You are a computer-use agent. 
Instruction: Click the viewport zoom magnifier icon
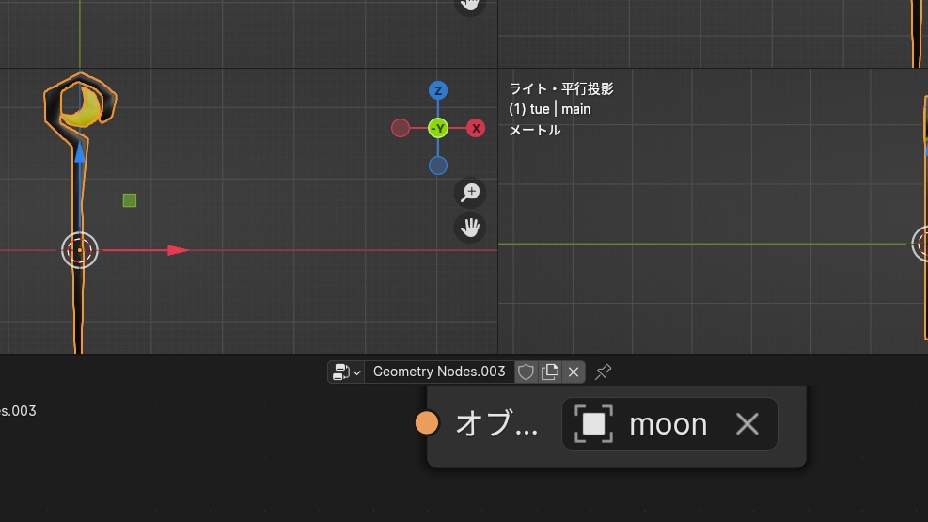click(470, 193)
